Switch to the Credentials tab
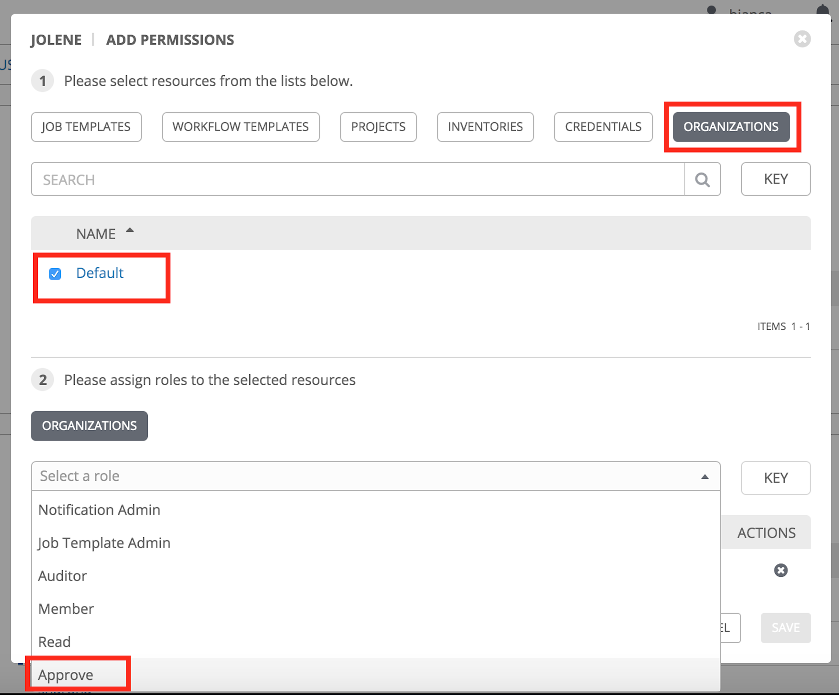 pyautogui.click(x=603, y=126)
